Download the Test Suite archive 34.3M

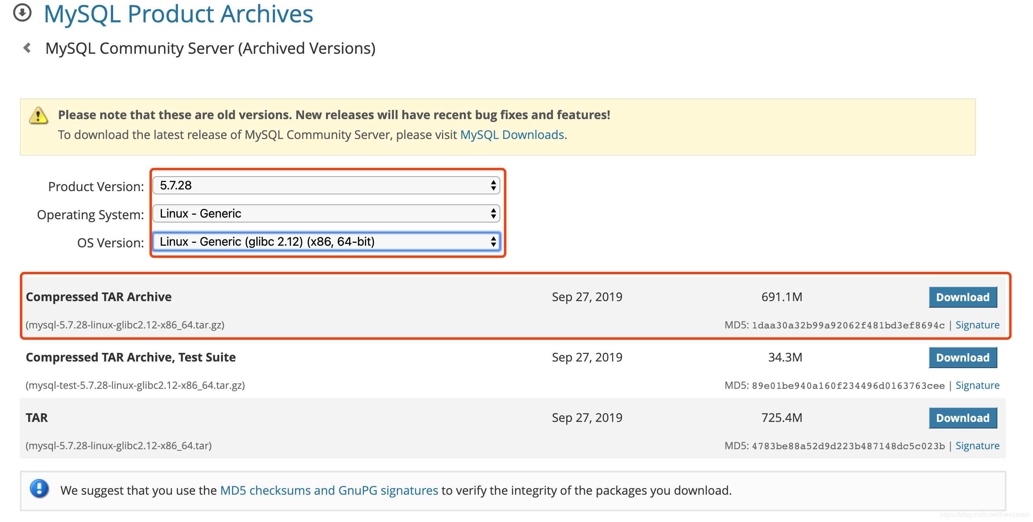coord(962,357)
